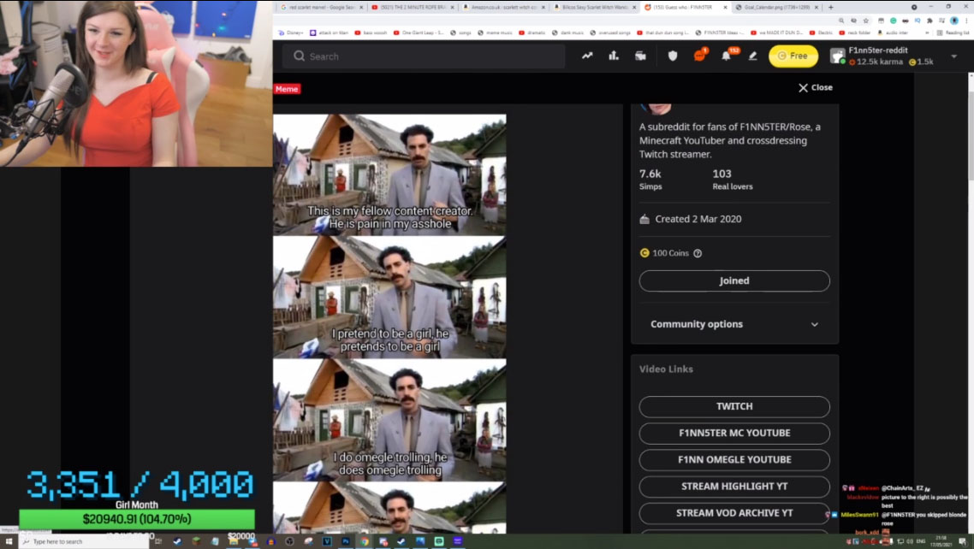Open the moderation shield icon
Viewport: 974px width, 549px height.
pyautogui.click(x=673, y=56)
